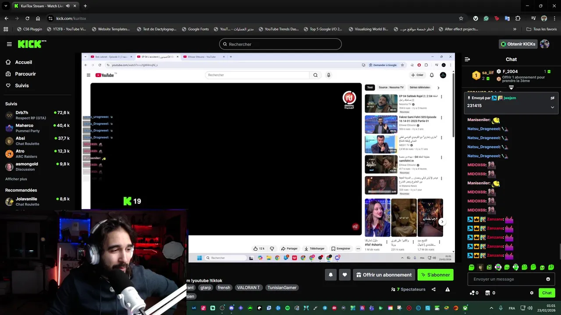Bookmark this page with star icon
The width and height of the screenshot is (561, 315).
tap(461, 18)
